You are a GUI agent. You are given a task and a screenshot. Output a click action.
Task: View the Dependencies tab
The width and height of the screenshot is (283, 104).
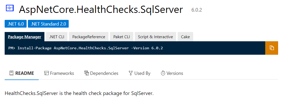coord(101,73)
